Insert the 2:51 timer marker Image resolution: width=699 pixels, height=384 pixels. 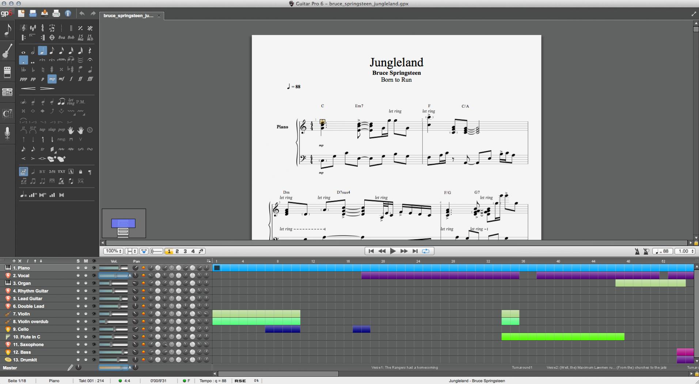point(52,172)
